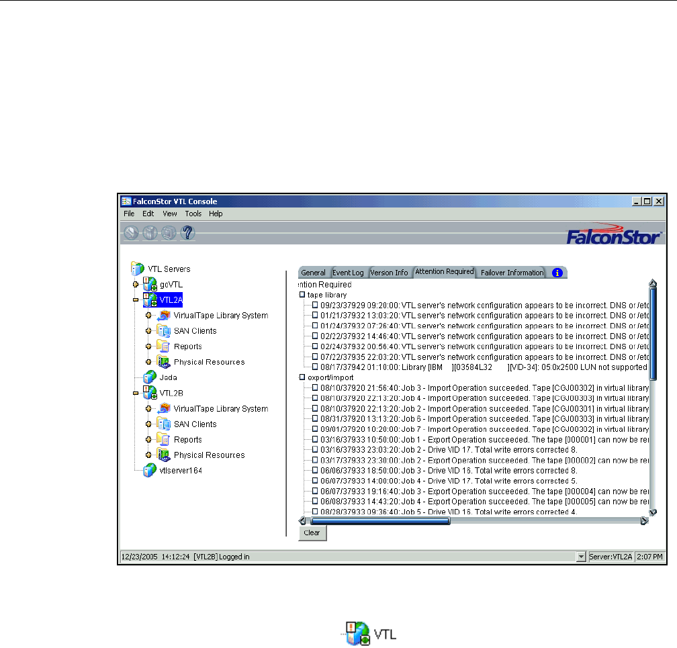Open the File menu
The width and height of the screenshot is (677, 648).
pyautogui.click(x=129, y=214)
